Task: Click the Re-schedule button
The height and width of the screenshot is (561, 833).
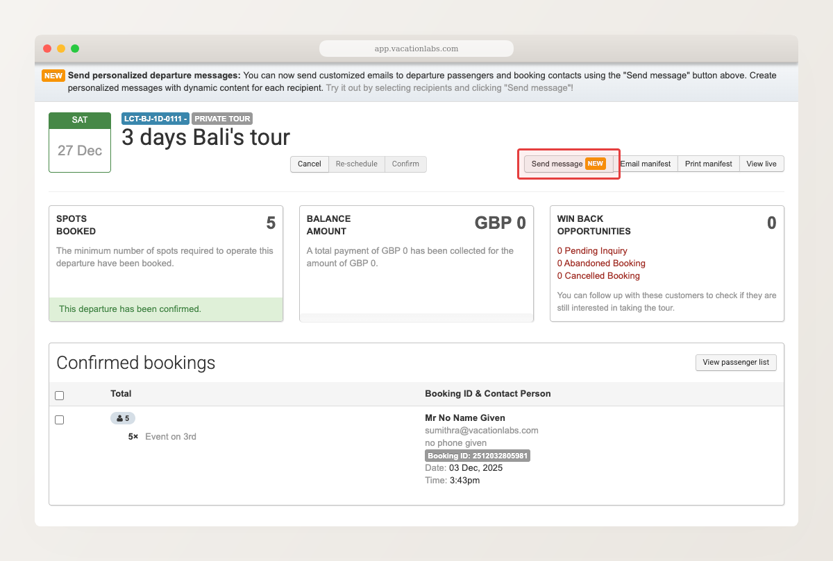Action: click(356, 164)
